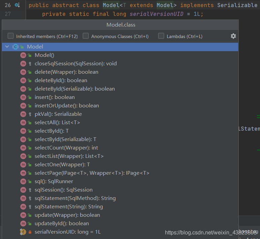Screen dimensions: 260x239
Task: Click the class icon beside Model node
Action: (15, 47)
